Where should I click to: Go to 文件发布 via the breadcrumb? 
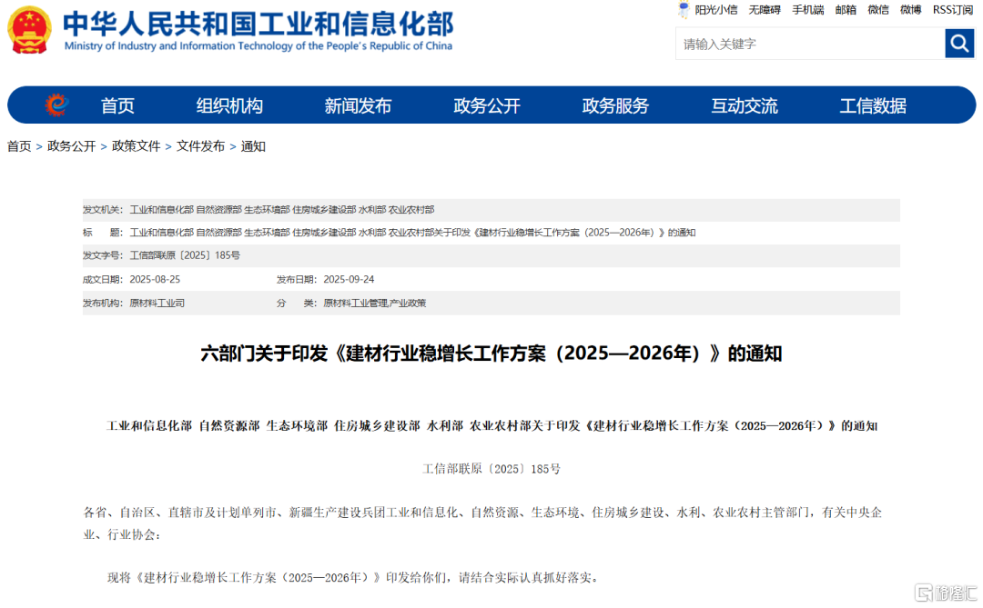point(200,146)
